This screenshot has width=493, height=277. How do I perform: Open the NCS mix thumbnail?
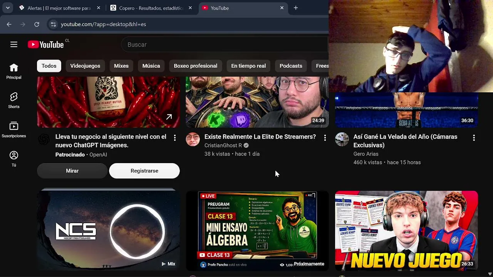click(x=108, y=230)
